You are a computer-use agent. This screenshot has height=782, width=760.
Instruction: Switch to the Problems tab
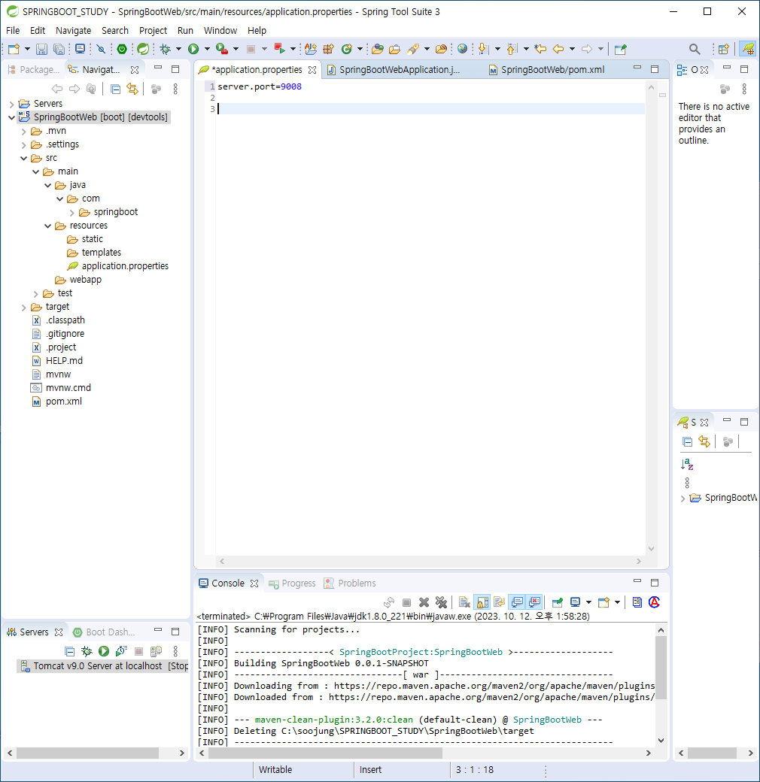coord(350,583)
